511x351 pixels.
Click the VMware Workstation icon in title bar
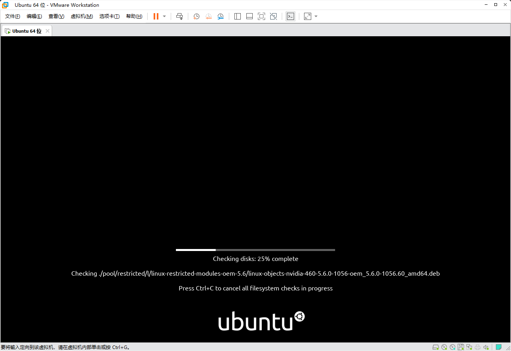(5, 5)
